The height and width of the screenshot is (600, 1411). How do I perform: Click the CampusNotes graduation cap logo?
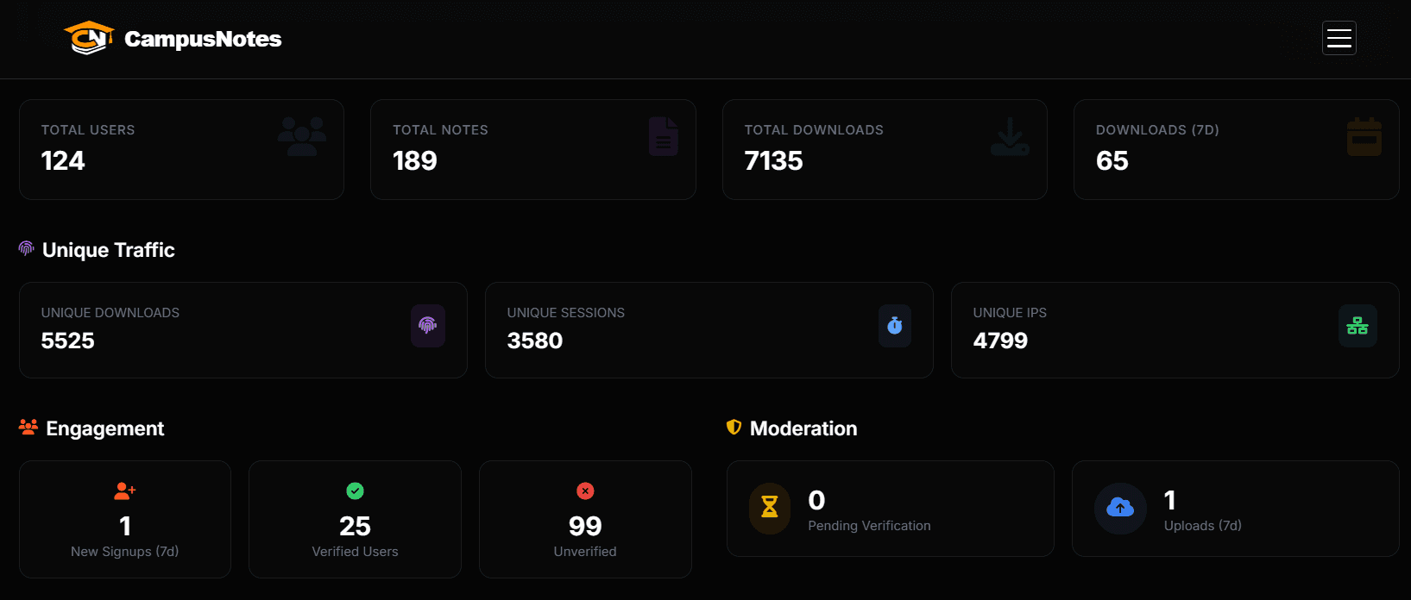tap(89, 38)
